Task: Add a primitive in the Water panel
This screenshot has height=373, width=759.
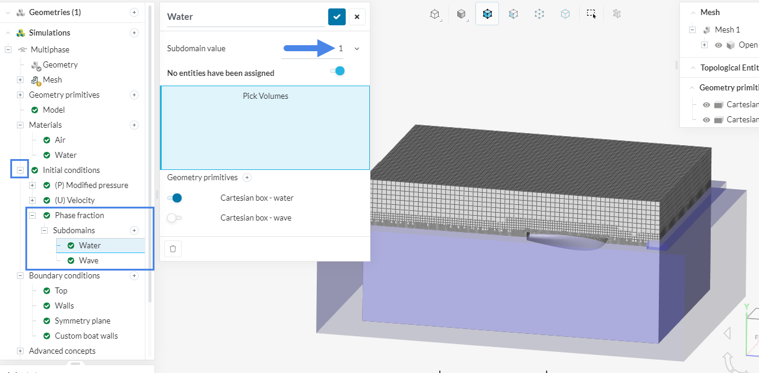Action: tap(247, 178)
